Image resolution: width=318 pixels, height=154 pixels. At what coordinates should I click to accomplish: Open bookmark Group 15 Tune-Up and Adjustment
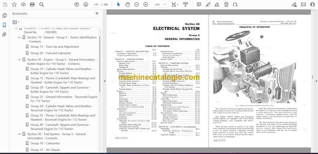(x=55, y=47)
